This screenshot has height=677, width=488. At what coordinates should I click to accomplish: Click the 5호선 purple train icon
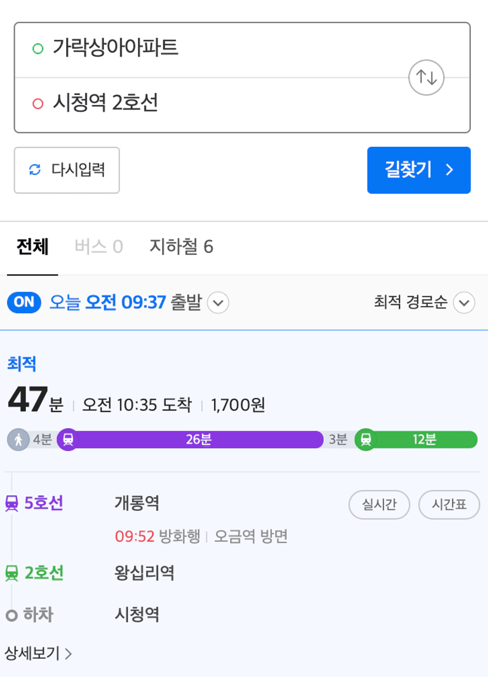click(12, 504)
